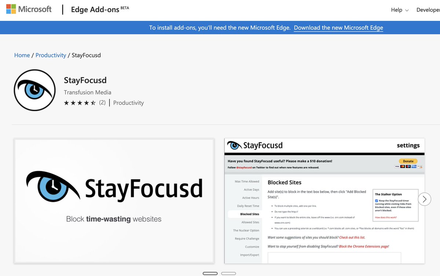
Task: Select Active Hours in settings sidebar
Action: tap(251, 198)
